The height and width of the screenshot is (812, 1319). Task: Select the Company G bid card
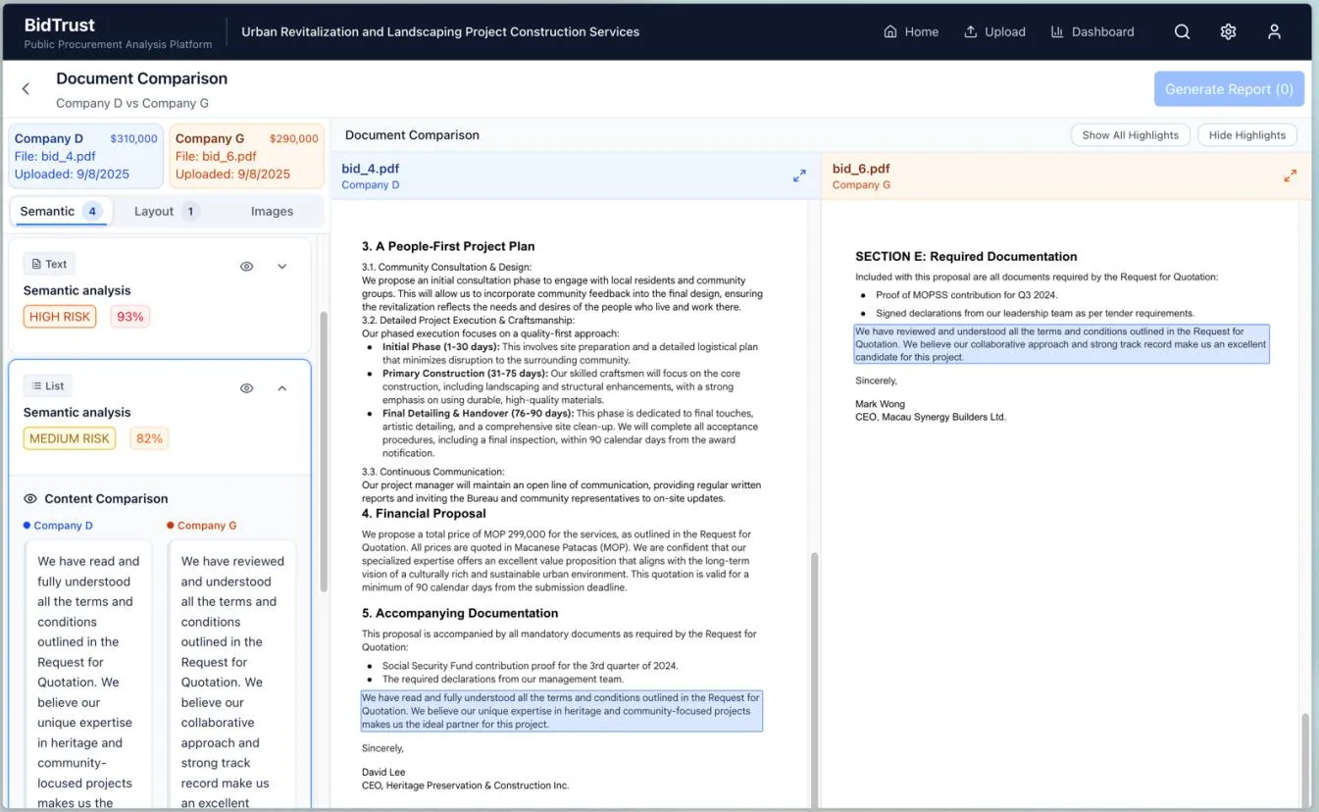click(247, 156)
